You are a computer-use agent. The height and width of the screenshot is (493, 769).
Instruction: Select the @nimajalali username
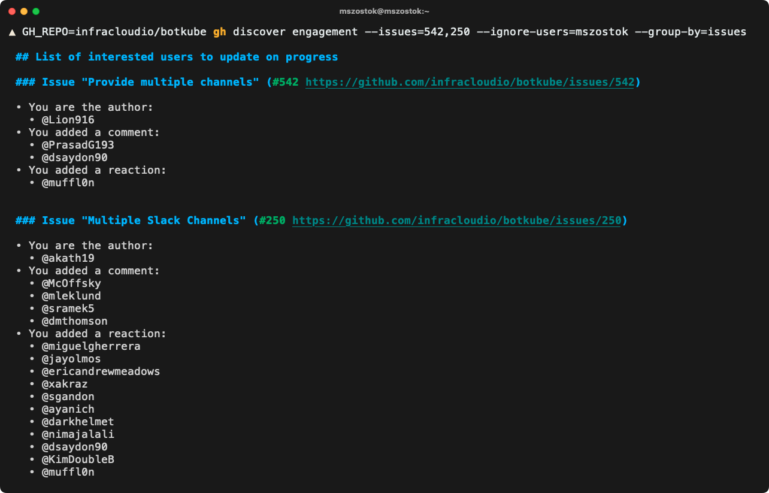point(78,434)
